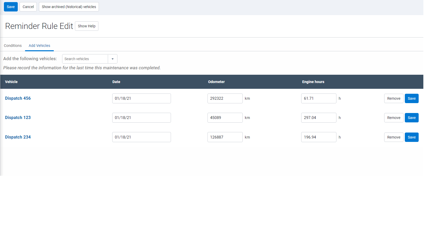Save the Dispatch 234 row
Image resolution: width=427 pixels, height=226 pixels.
point(412,137)
